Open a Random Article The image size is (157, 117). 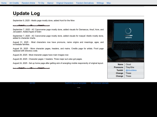click(x=28, y=3)
